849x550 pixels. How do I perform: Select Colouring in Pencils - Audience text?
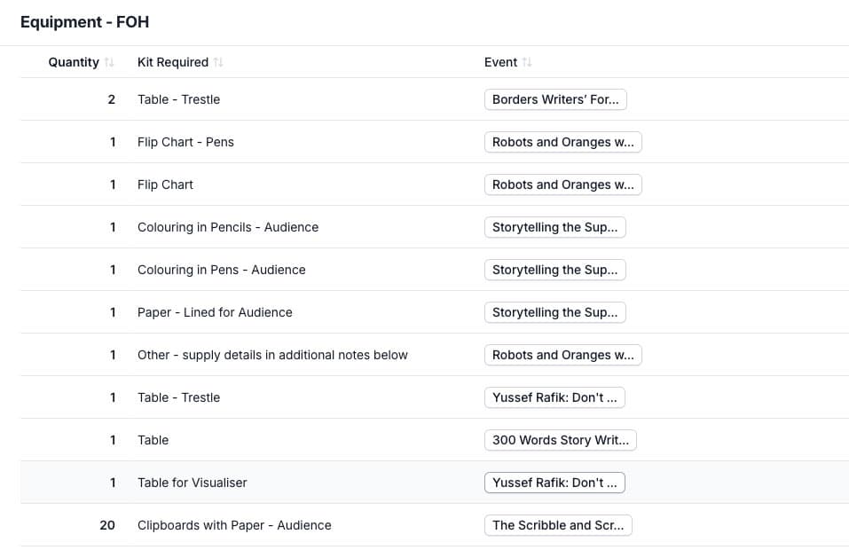228,227
